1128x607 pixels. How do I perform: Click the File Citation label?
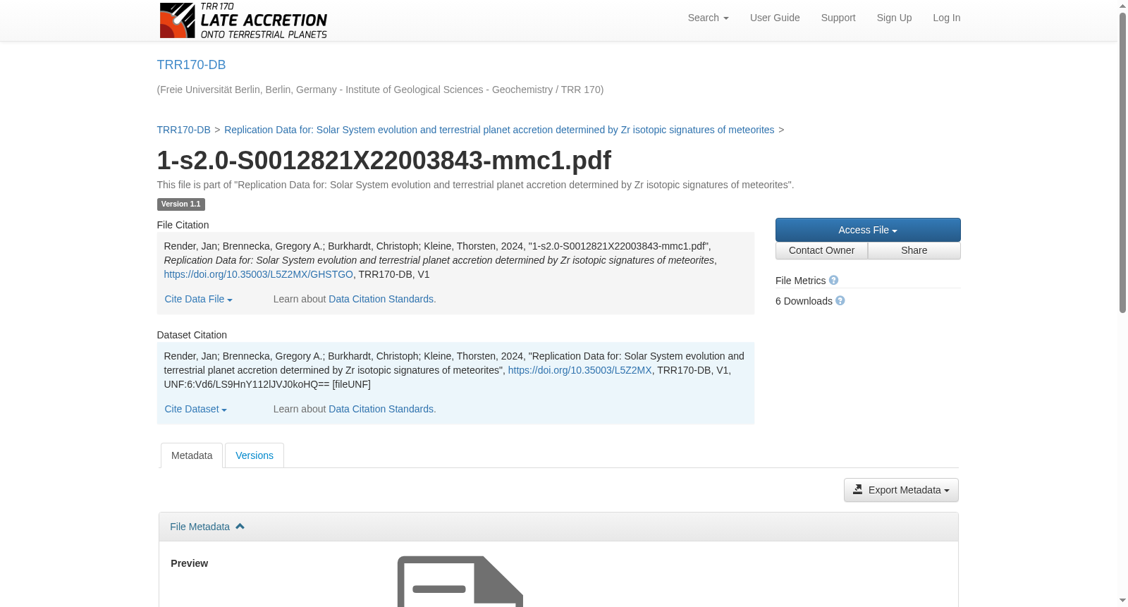click(183, 225)
